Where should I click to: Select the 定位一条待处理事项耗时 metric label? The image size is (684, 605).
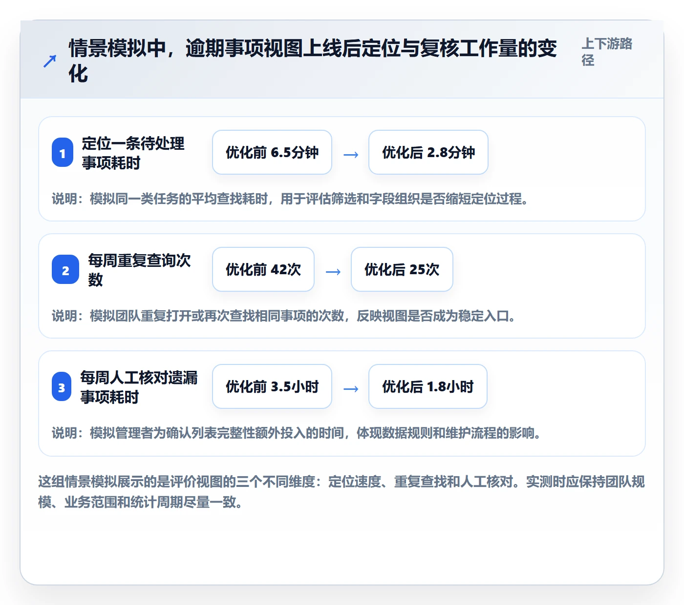[x=133, y=153]
